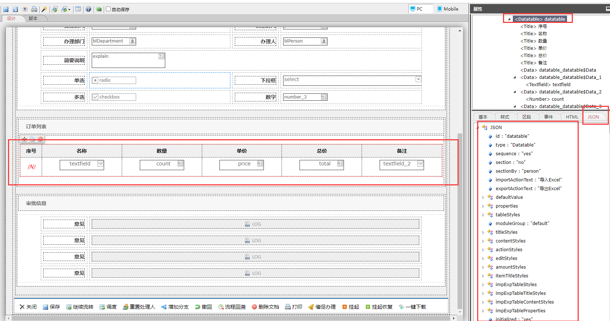Viewport: 610px width, 321px height.
Task: Click the 一键下载 button
Action: [x=412, y=307]
